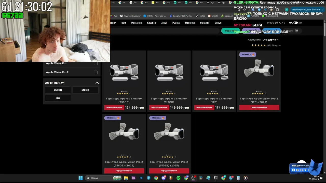Call link 0 800 30 777 5
Image resolution: width=326 pixels, height=183 pixels.
[x=276, y=23]
